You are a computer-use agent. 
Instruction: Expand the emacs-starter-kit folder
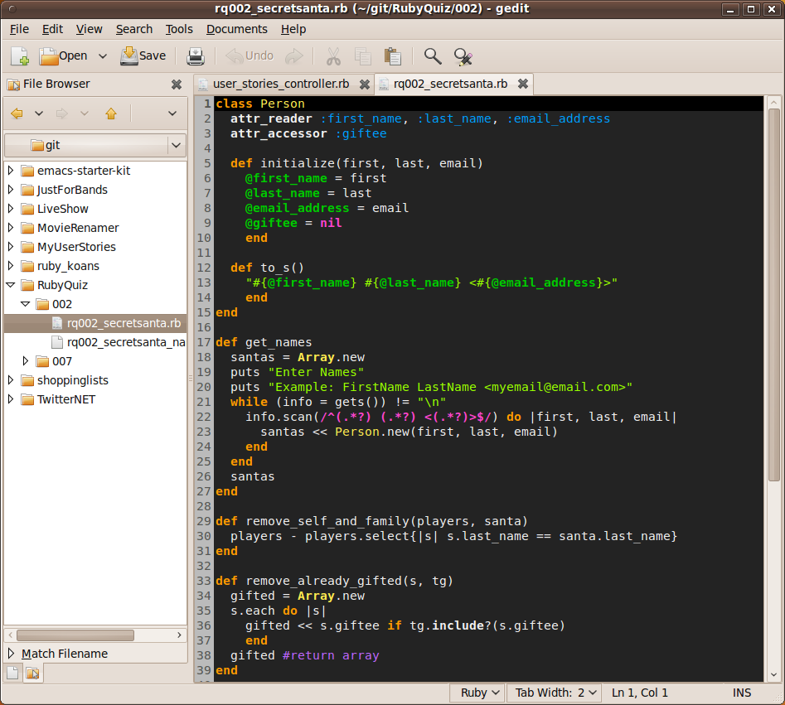pos(11,171)
